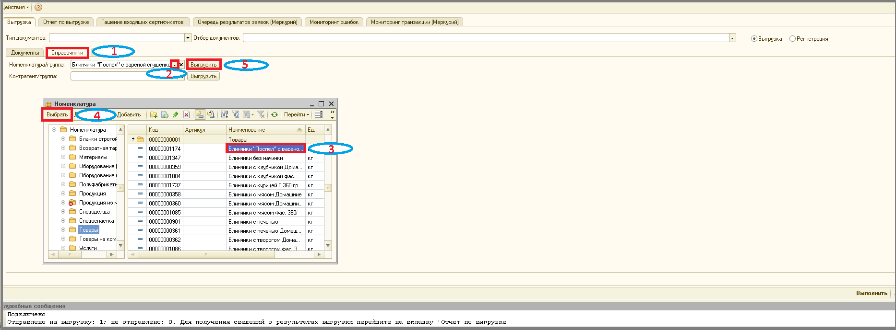Click the Номенклатура window title icon
Image resolution: width=896 pixels, height=330 pixels.
[x=48, y=104]
